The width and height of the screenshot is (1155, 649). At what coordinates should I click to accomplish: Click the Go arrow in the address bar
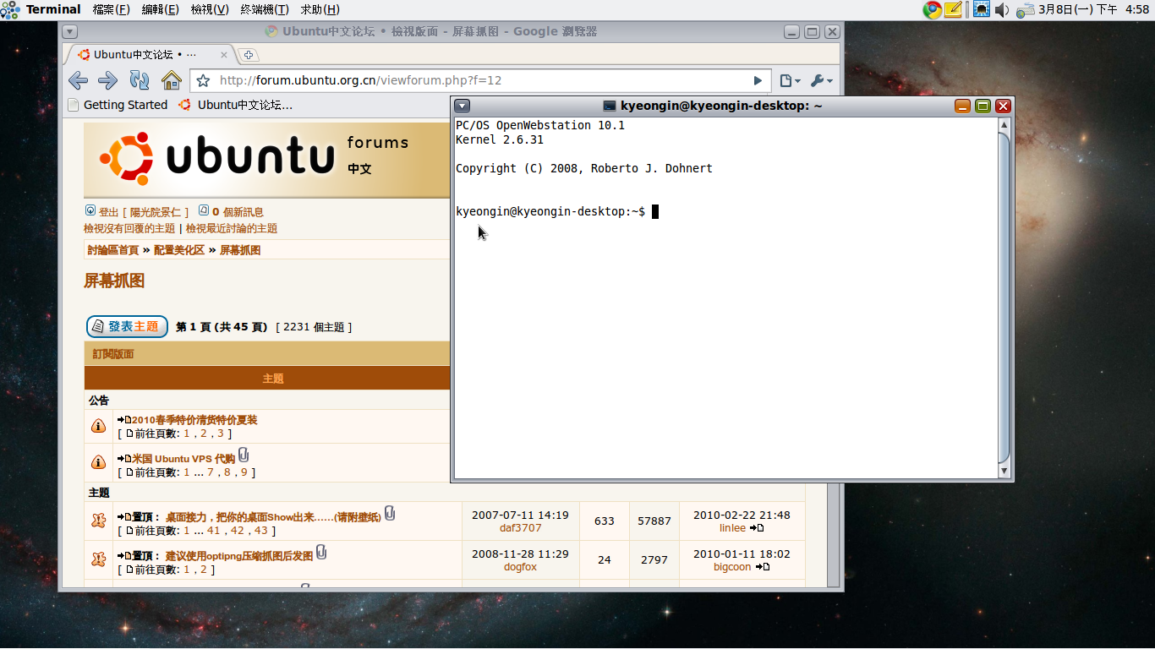(758, 81)
